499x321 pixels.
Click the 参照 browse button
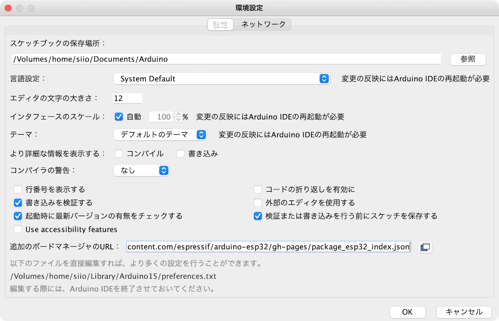[467, 59]
